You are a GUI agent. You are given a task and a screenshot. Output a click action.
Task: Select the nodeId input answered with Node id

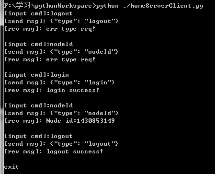click(x=39, y=105)
